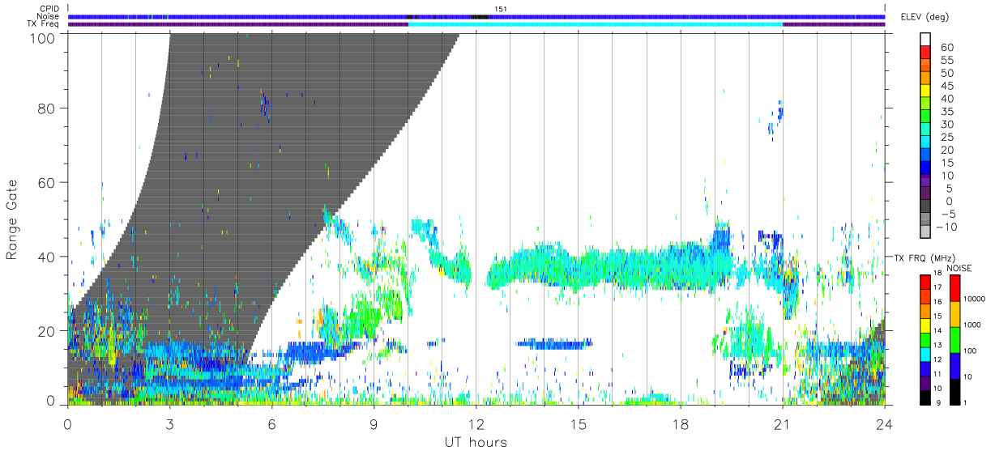Viewport: 995px width, 459px height.
Task: Click the 'CPID' row label
Action: click(50, 8)
